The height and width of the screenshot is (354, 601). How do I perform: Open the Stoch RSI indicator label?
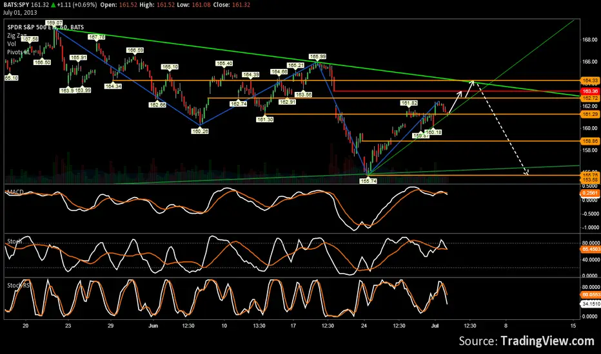point(19,285)
